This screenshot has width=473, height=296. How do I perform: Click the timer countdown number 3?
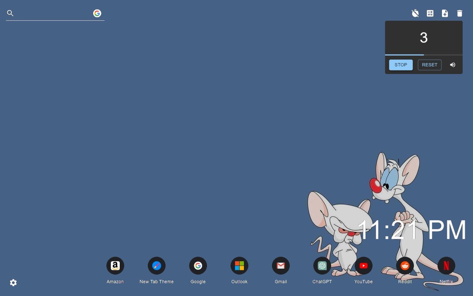[x=424, y=37]
